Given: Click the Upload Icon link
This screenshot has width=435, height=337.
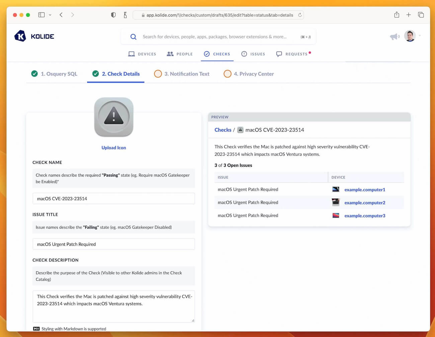Looking at the screenshot, I should (x=113, y=147).
